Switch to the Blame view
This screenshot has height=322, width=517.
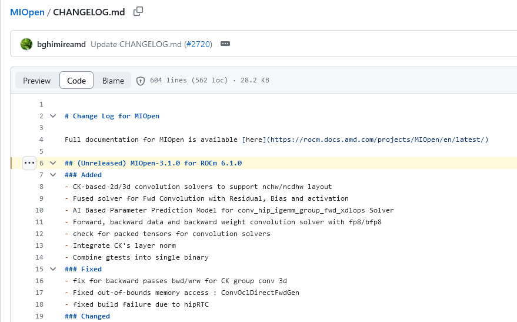pos(113,81)
